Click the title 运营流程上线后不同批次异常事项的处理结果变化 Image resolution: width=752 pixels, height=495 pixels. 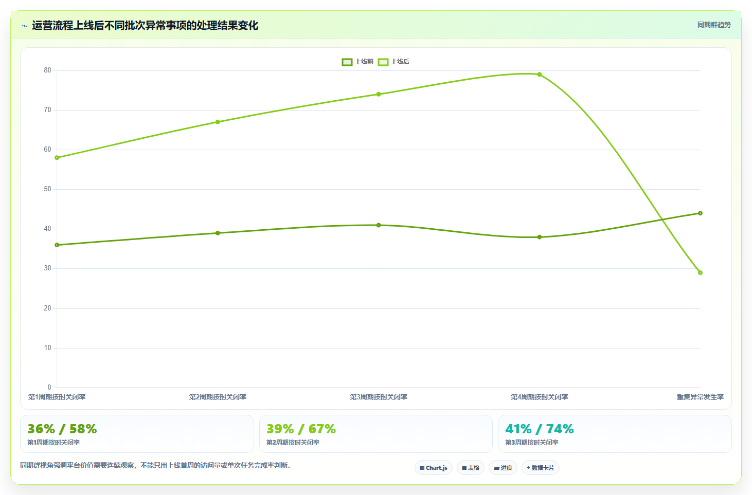tap(145, 26)
